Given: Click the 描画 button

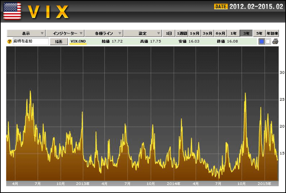Looking at the screenshot, I should pos(59,41).
